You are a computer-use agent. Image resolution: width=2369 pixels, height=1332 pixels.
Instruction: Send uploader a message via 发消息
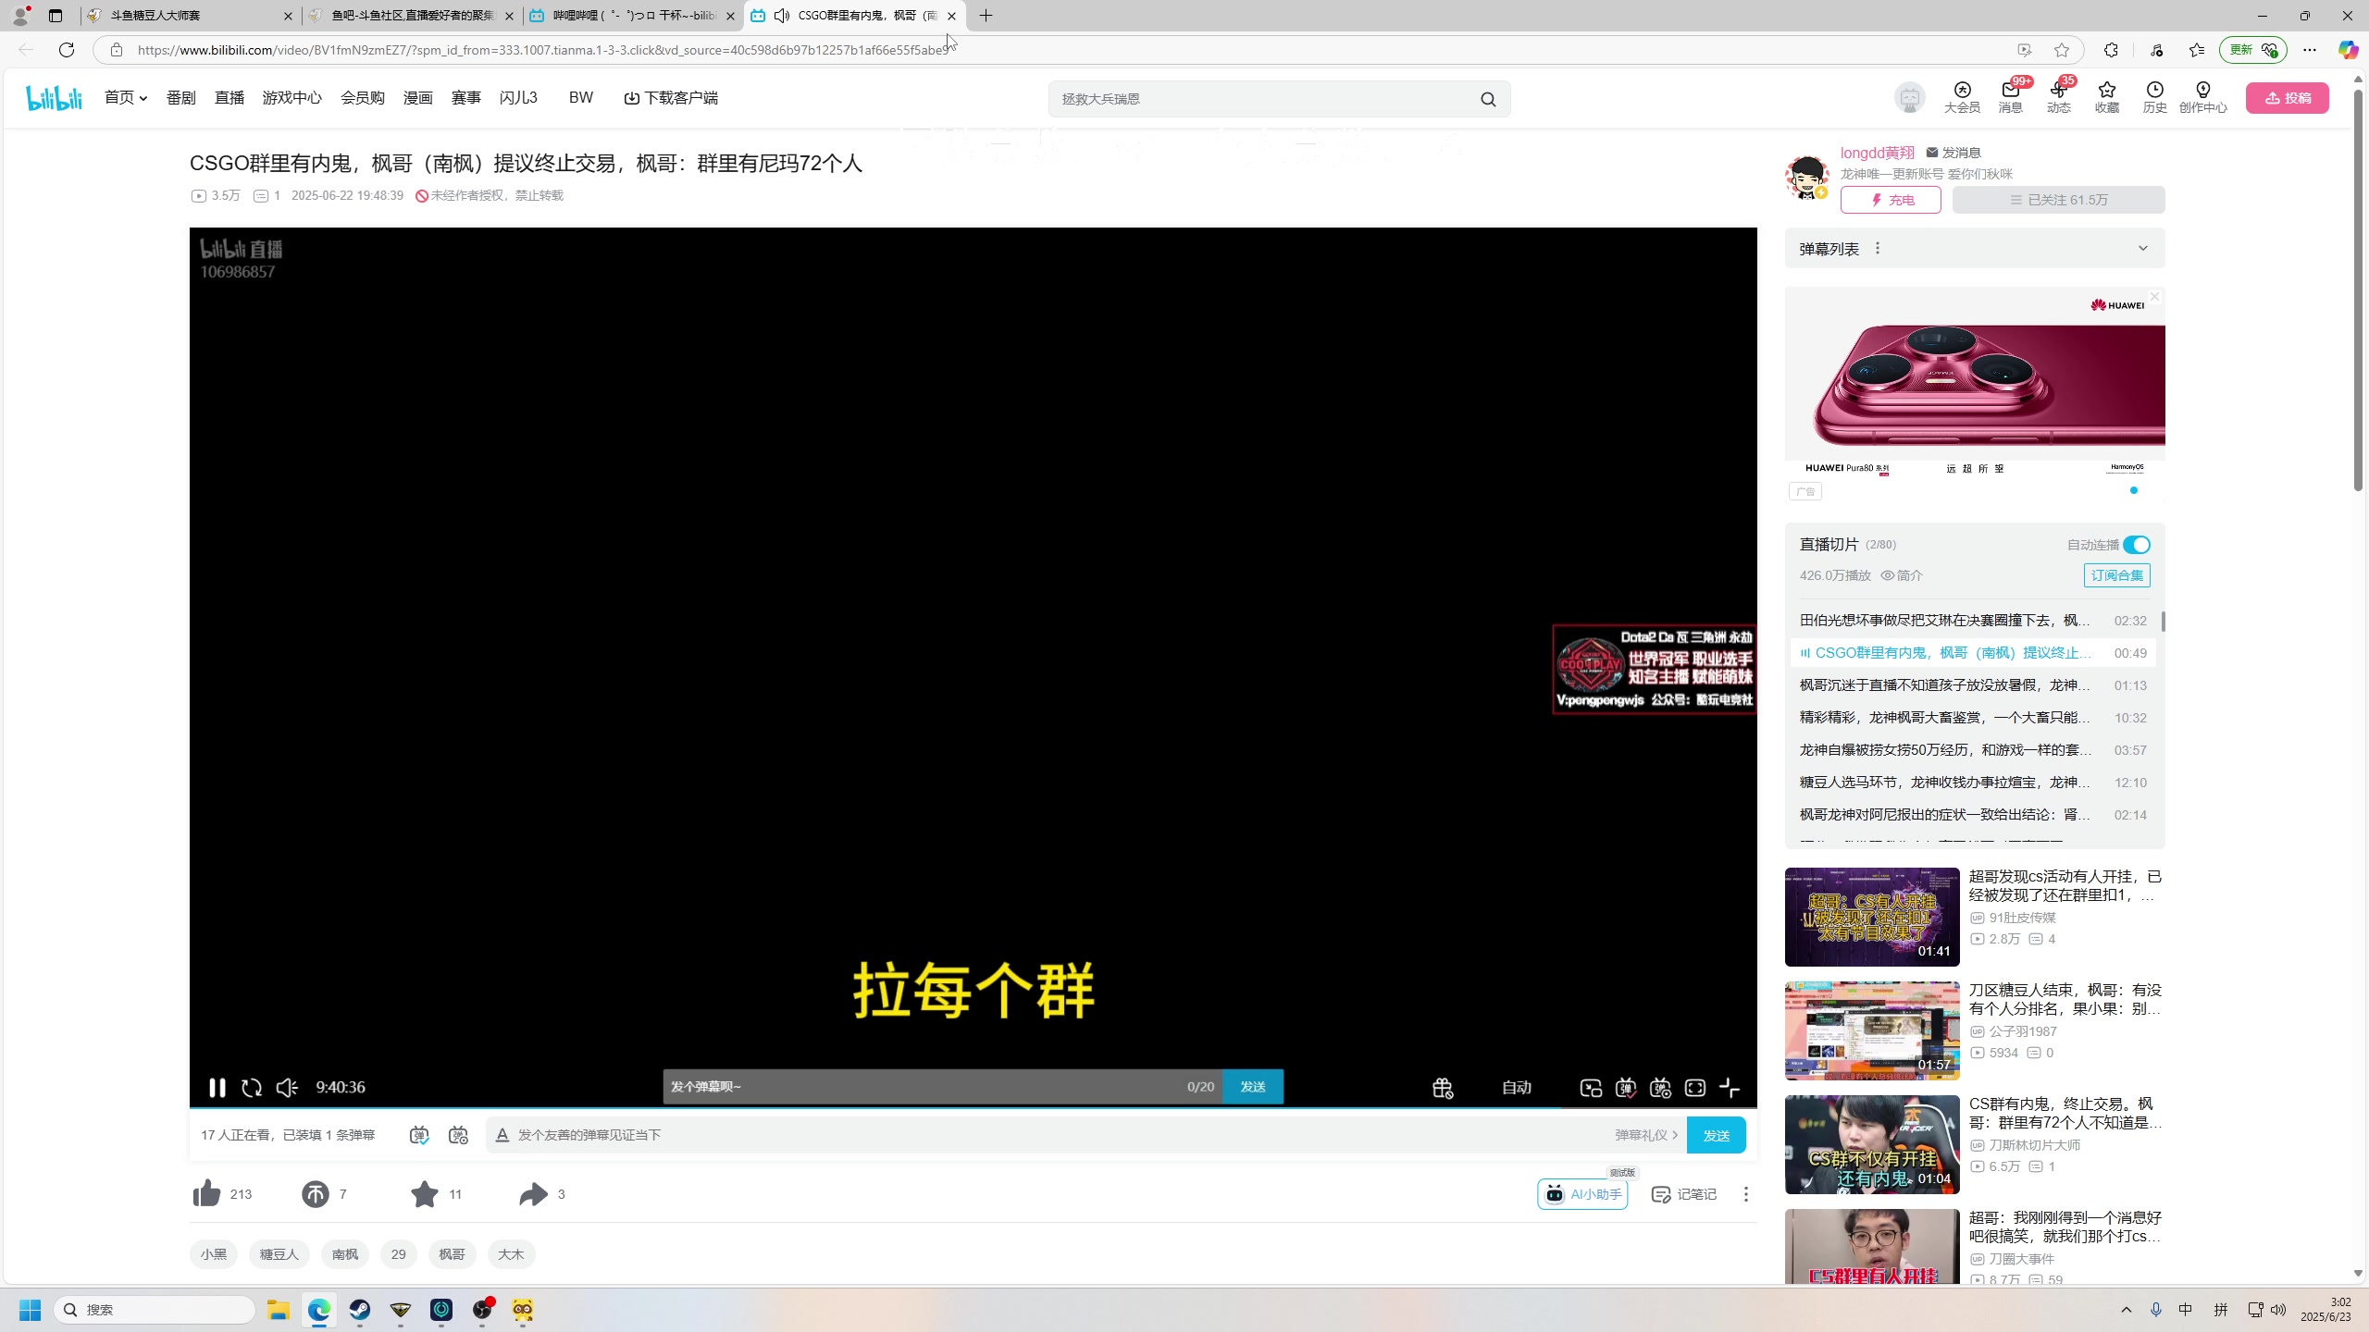pyautogui.click(x=1953, y=153)
